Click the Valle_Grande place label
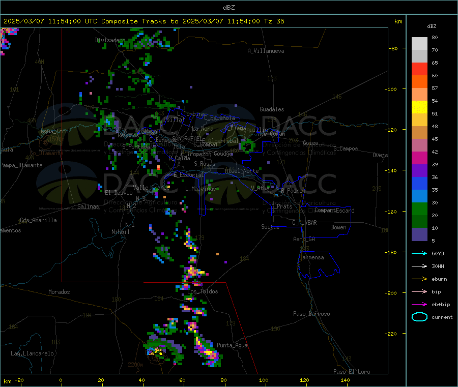Viewport: 458px width, 387px height. click(x=151, y=188)
